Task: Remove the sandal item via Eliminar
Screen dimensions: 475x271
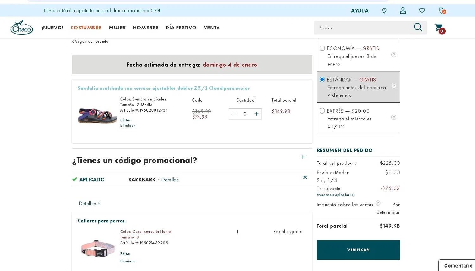Action: tap(128, 126)
